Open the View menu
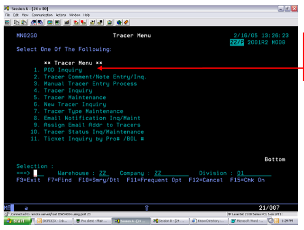 point(25,15)
